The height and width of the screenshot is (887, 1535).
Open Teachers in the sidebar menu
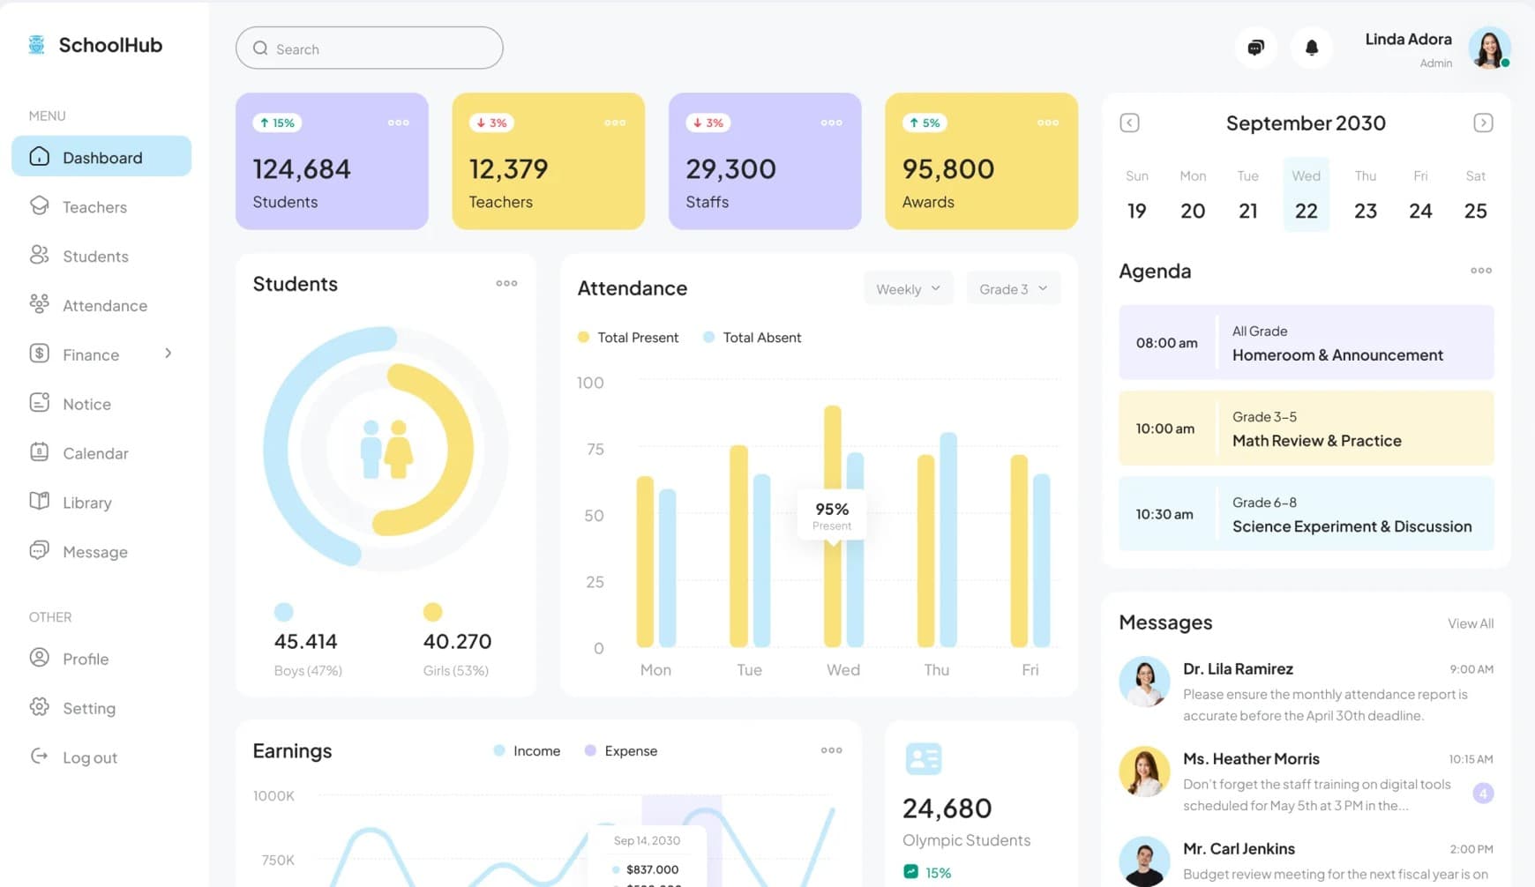click(x=94, y=207)
